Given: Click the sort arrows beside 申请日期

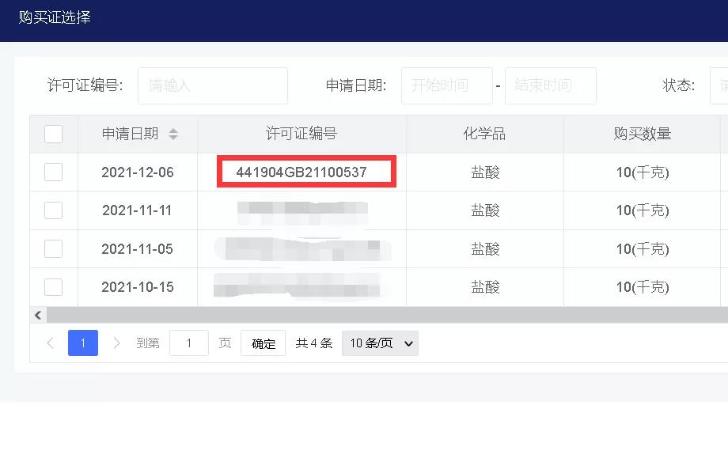Looking at the screenshot, I should point(173,134).
